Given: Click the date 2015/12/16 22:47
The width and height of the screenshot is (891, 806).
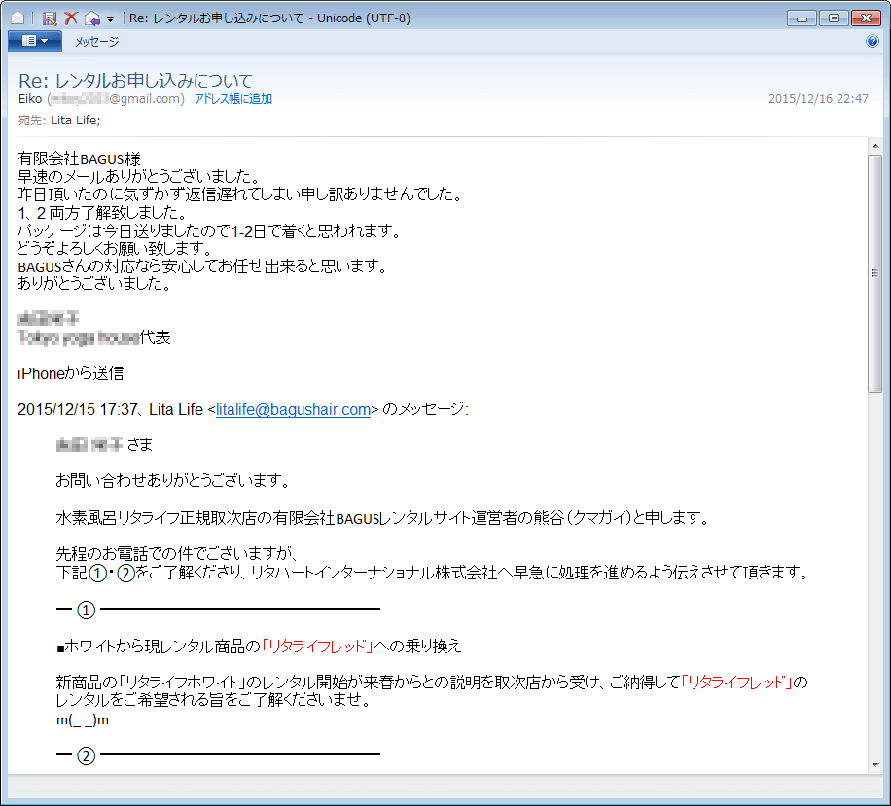Looking at the screenshot, I should (x=818, y=99).
